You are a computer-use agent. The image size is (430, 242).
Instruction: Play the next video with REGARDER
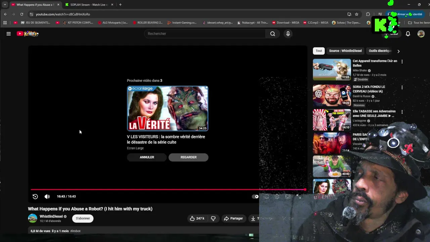pyautogui.click(x=188, y=157)
